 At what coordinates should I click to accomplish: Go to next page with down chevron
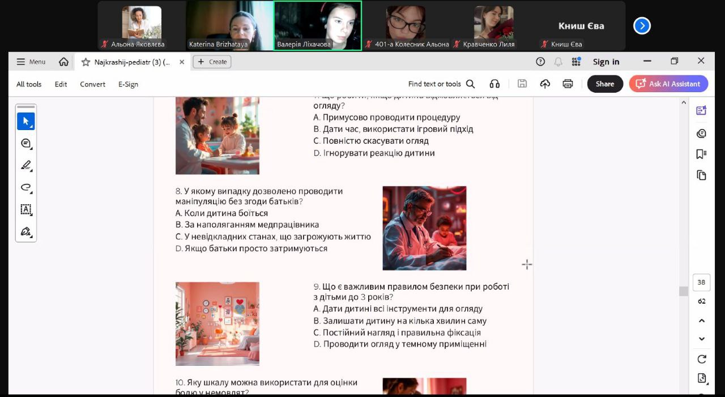(701, 339)
